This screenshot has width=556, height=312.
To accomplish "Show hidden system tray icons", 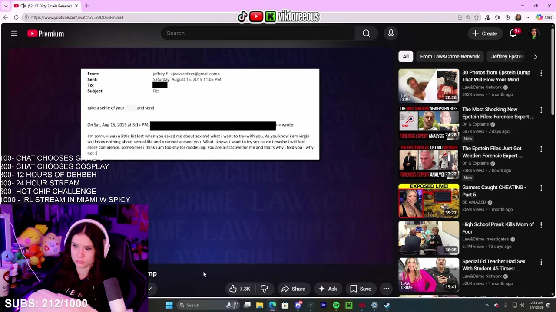I will 486,305.
